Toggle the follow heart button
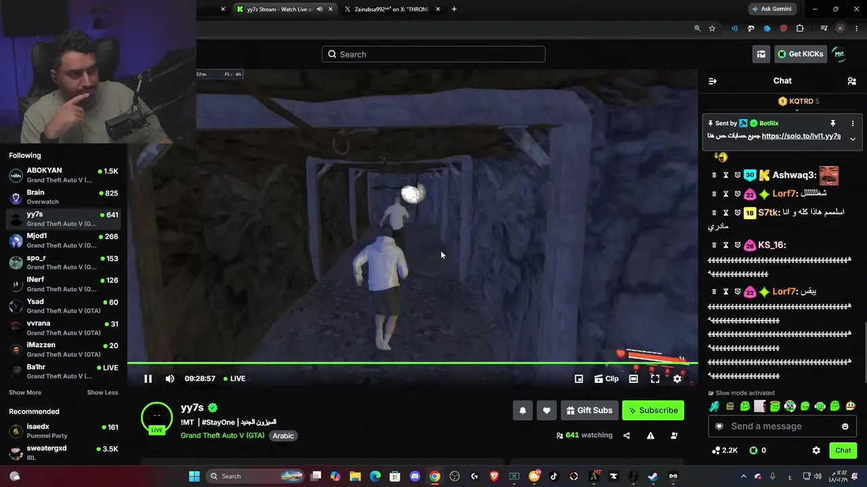Screen dimensions: 867x487 pyautogui.click(x=547, y=411)
